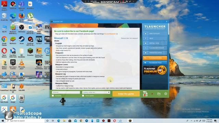The image size is (219, 123).
Task: Open Google Chrome desktop icon
Action: pyautogui.click(x=4, y=40)
